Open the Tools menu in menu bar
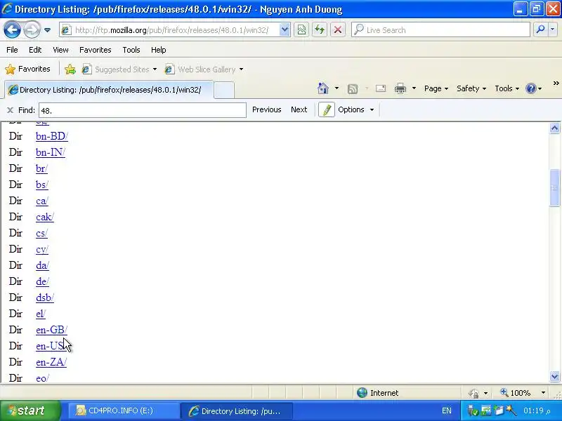The height and width of the screenshot is (421, 562). pos(131,50)
